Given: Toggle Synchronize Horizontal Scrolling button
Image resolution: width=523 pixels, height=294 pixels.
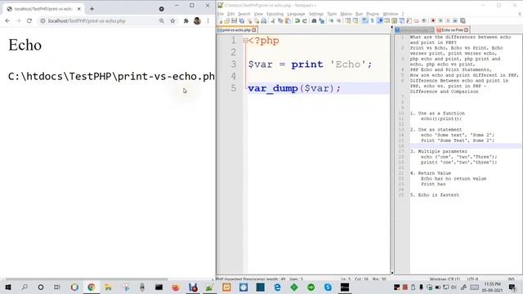Looking at the screenshot, I should 355,20.
